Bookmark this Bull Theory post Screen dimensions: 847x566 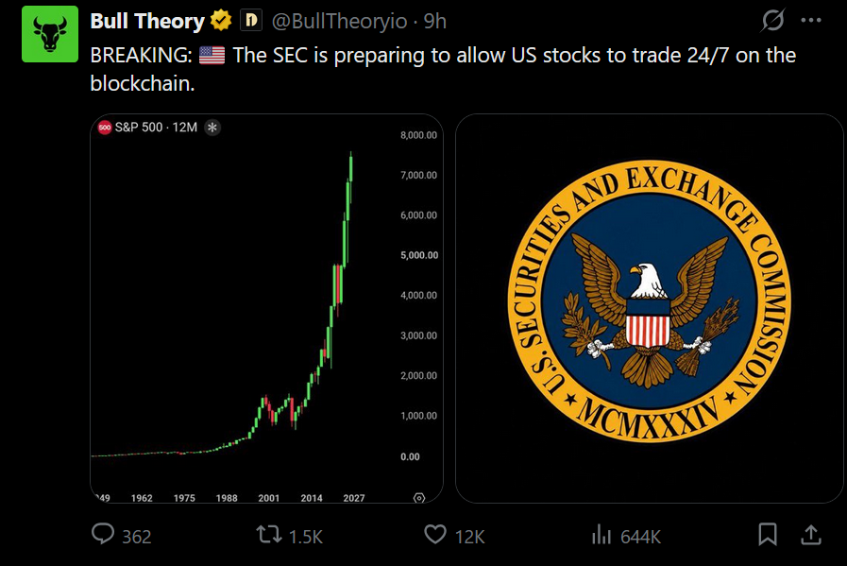[x=768, y=534]
